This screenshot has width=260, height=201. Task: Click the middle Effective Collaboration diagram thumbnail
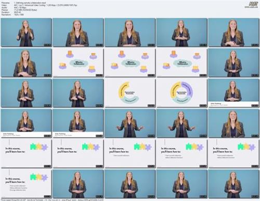(x=130, y=63)
